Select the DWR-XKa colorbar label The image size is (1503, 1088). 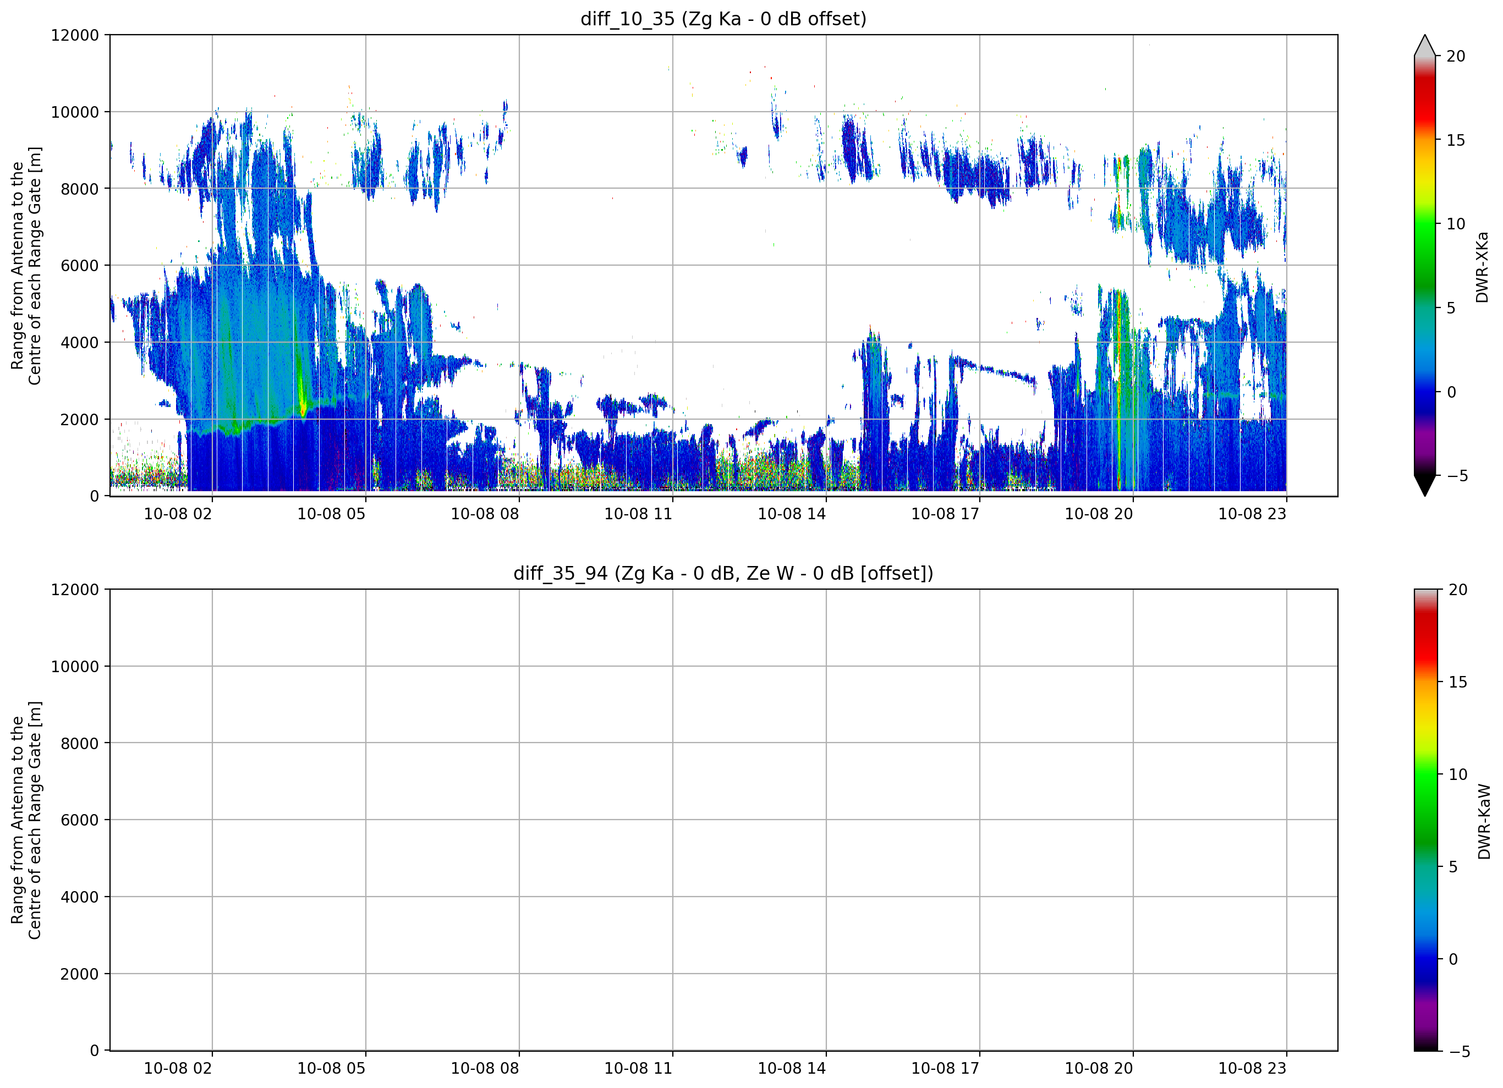tap(1483, 267)
